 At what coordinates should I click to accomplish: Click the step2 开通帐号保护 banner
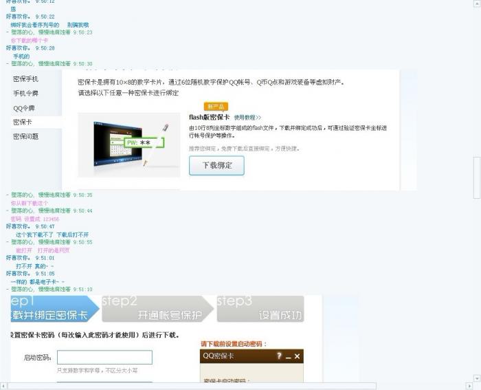click(x=157, y=309)
